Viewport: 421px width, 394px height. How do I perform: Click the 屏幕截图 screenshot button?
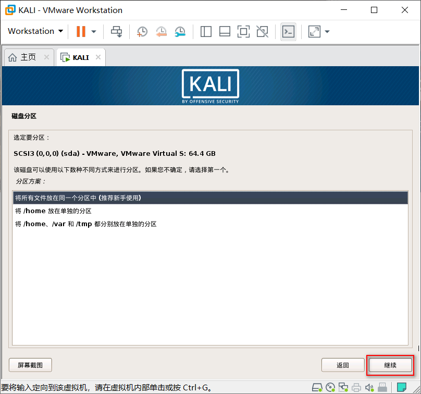point(30,365)
